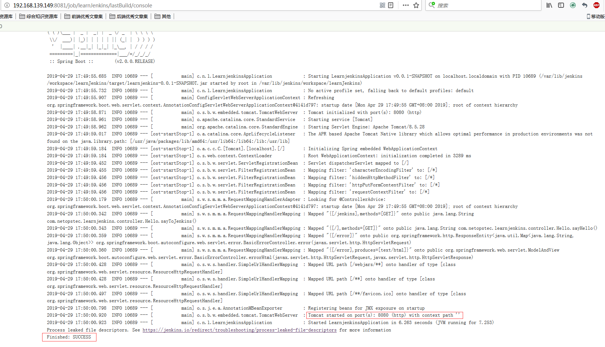Viewport: 605px width, 347px height.
Task: Click the site information icon in the address bar
Action: pyautogui.click(x=7, y=5)
